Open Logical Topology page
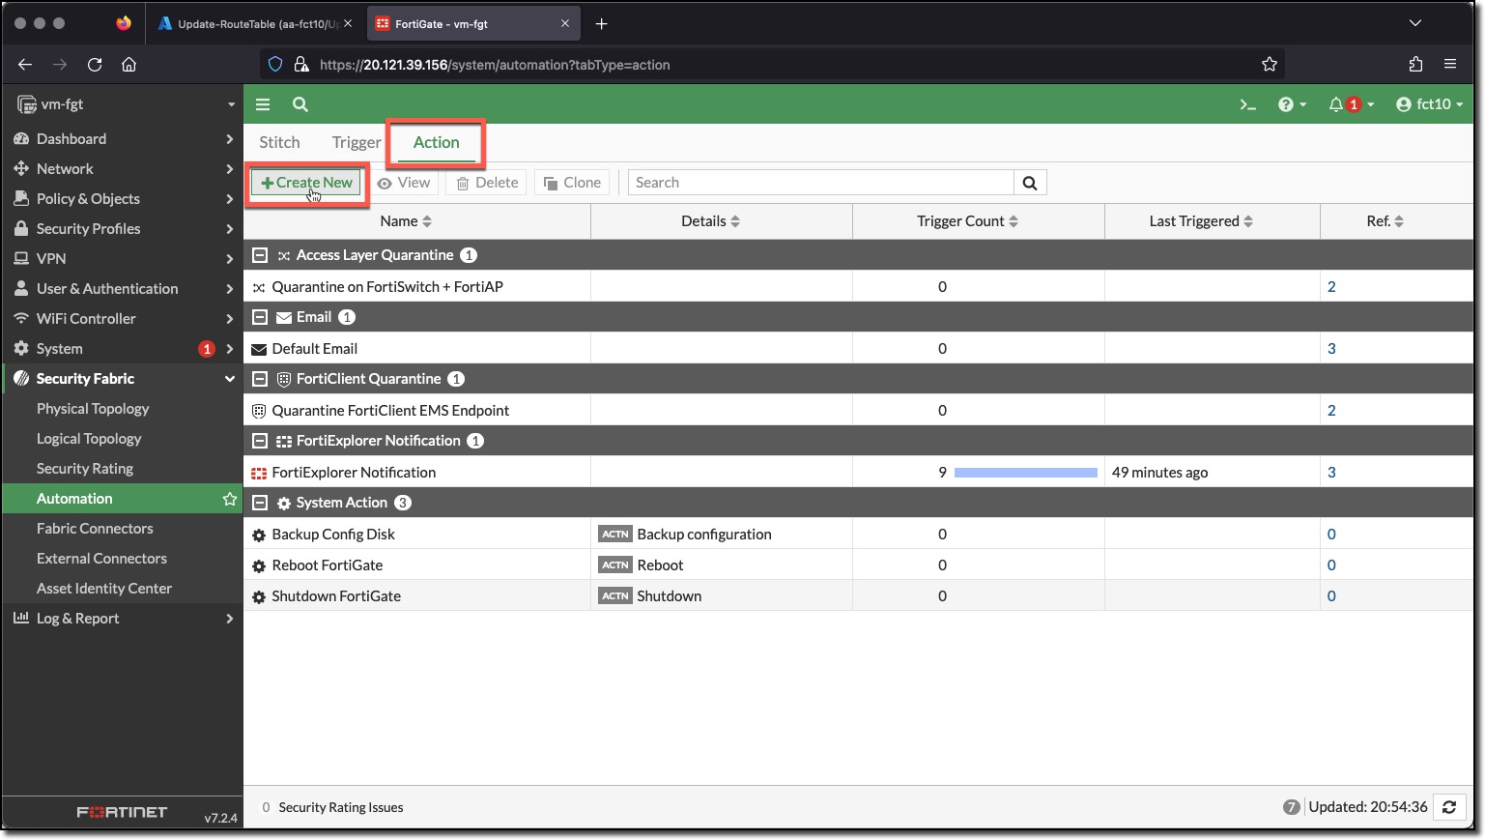Image resolution: width=1485 pixels, height=840 pixels. tap(89, 439)
